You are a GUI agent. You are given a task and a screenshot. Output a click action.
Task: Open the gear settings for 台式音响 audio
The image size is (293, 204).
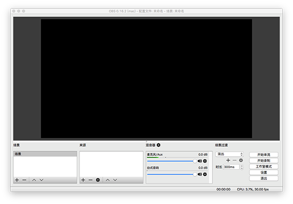point(205,174)
